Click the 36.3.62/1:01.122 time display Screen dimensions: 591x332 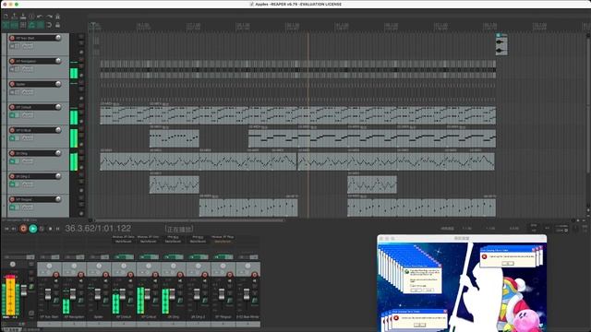tap(98, 228)
